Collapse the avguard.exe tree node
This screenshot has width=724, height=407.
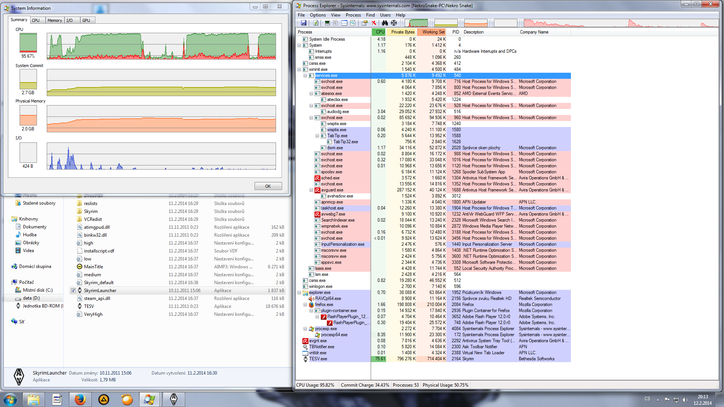click(311, 190)
